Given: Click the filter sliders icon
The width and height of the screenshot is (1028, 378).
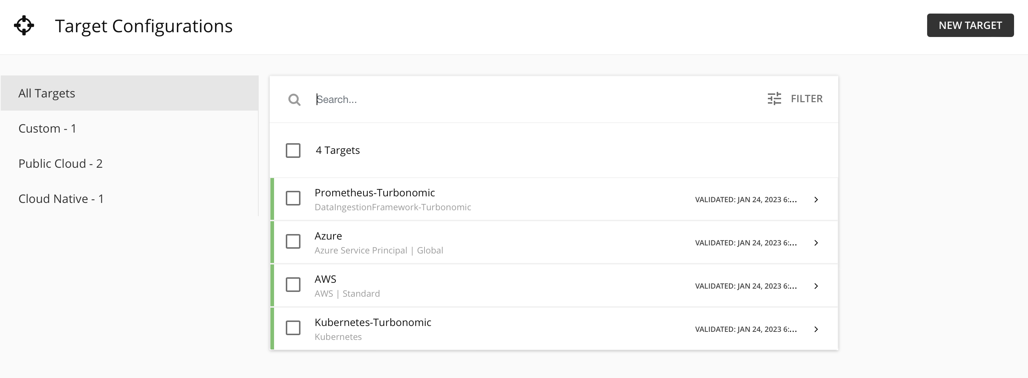Looking at the screenshot, I should 774,99.
